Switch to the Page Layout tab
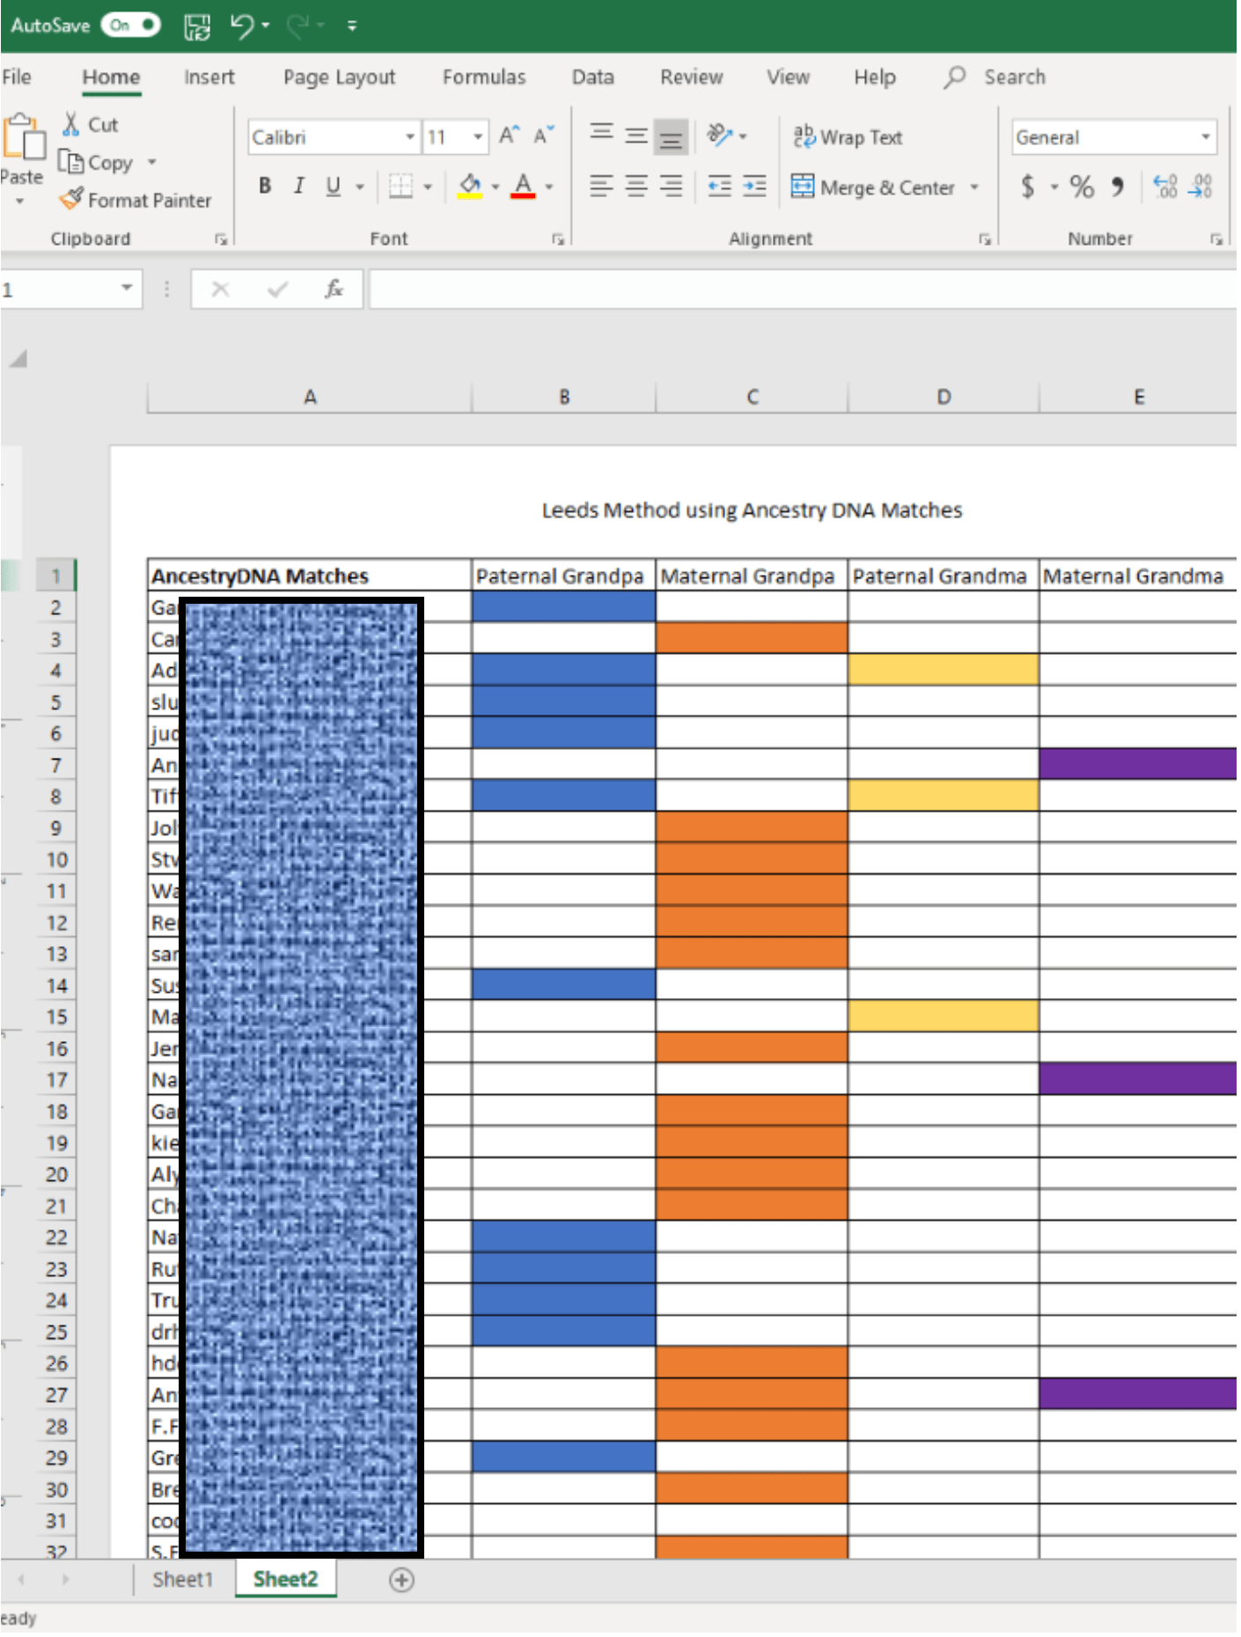 pyautogui.click(x=339, y=77)
